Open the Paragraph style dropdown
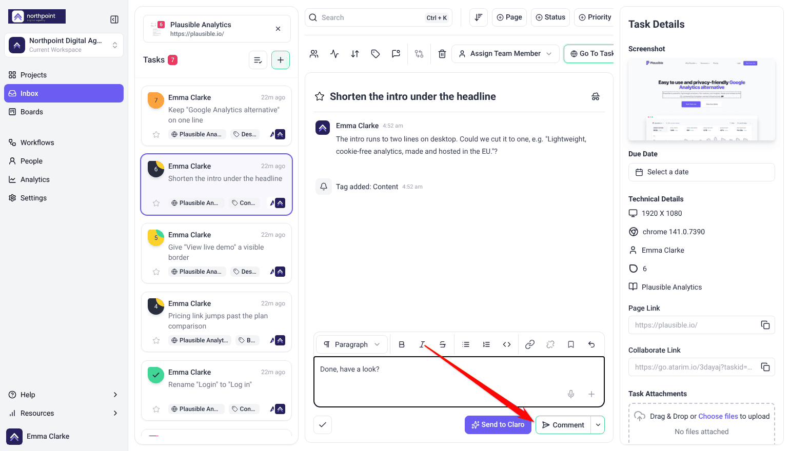The height and width of the screenshot is (451, 790). pyautogui.click(x=351, y=344)
